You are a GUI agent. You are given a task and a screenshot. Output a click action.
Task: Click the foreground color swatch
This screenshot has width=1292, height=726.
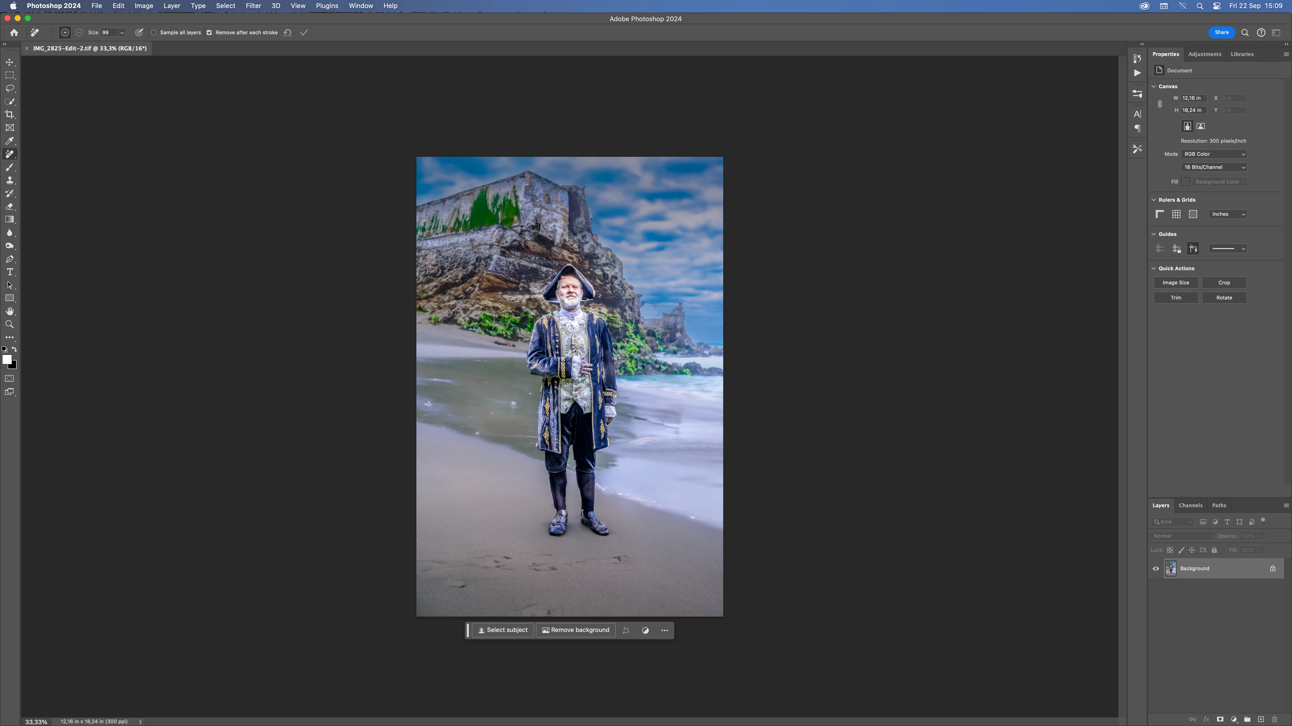[x=7, y=359]
